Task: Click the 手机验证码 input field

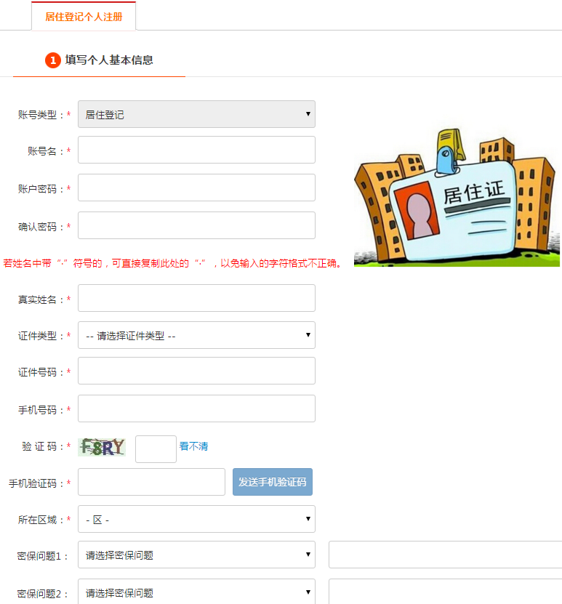Action: (x=151, y=482)
